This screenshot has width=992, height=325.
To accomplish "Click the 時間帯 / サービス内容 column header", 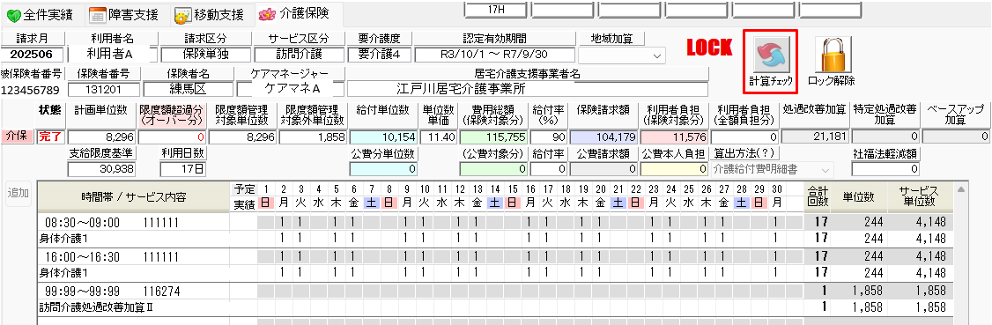I will (133, 196).
